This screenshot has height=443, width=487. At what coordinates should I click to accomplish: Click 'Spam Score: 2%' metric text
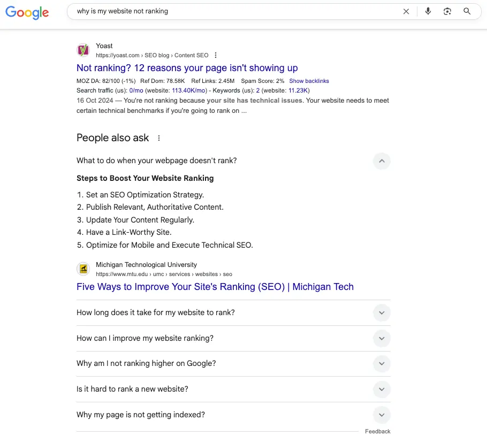click(x=262, y=81)
